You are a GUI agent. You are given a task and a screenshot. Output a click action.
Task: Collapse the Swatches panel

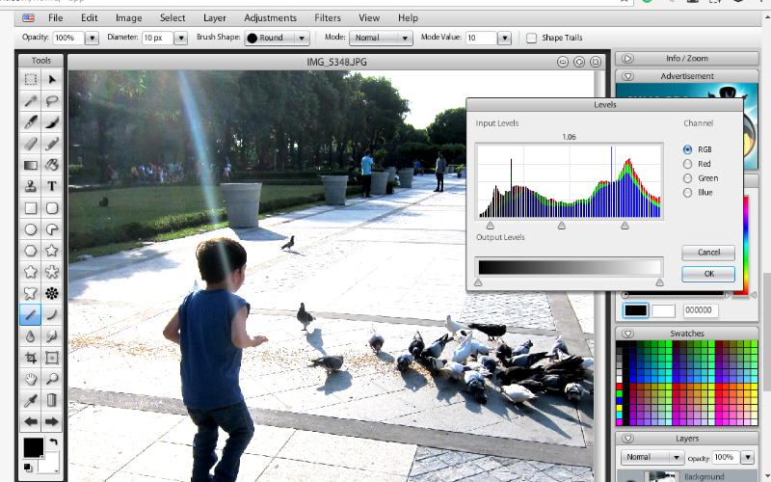(627, 334)
